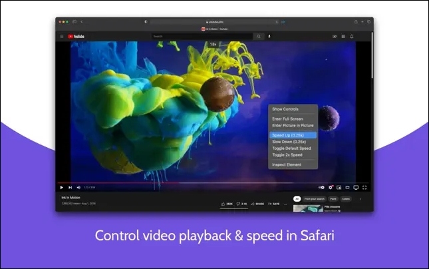This screenshot has height=269, width=429.
Task: Skip to the next video
Action: tap(70, 187)
